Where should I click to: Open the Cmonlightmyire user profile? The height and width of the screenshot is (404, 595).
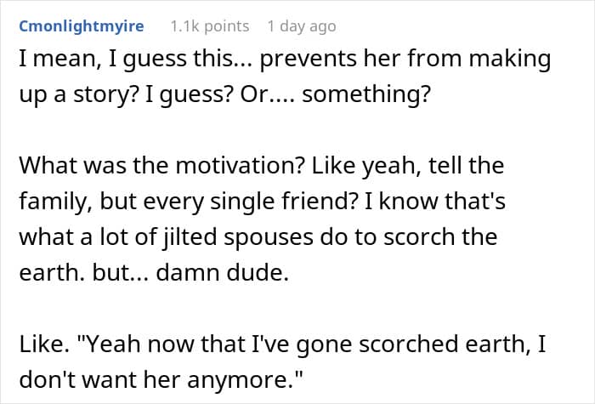[81, 26]
